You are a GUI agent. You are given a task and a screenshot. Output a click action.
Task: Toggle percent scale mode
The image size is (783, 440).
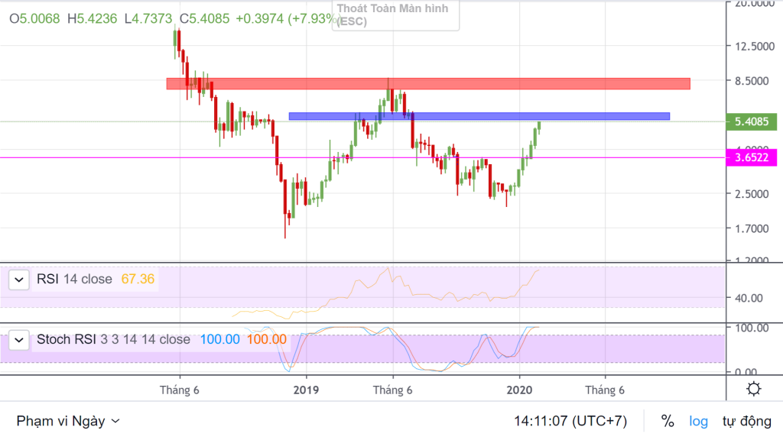[667, 421]
